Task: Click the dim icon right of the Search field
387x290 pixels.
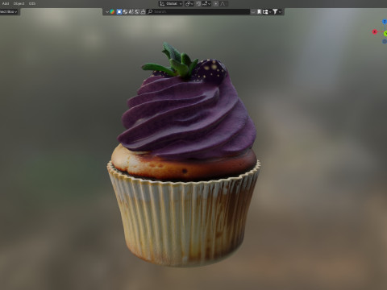Action: [253, 12]
